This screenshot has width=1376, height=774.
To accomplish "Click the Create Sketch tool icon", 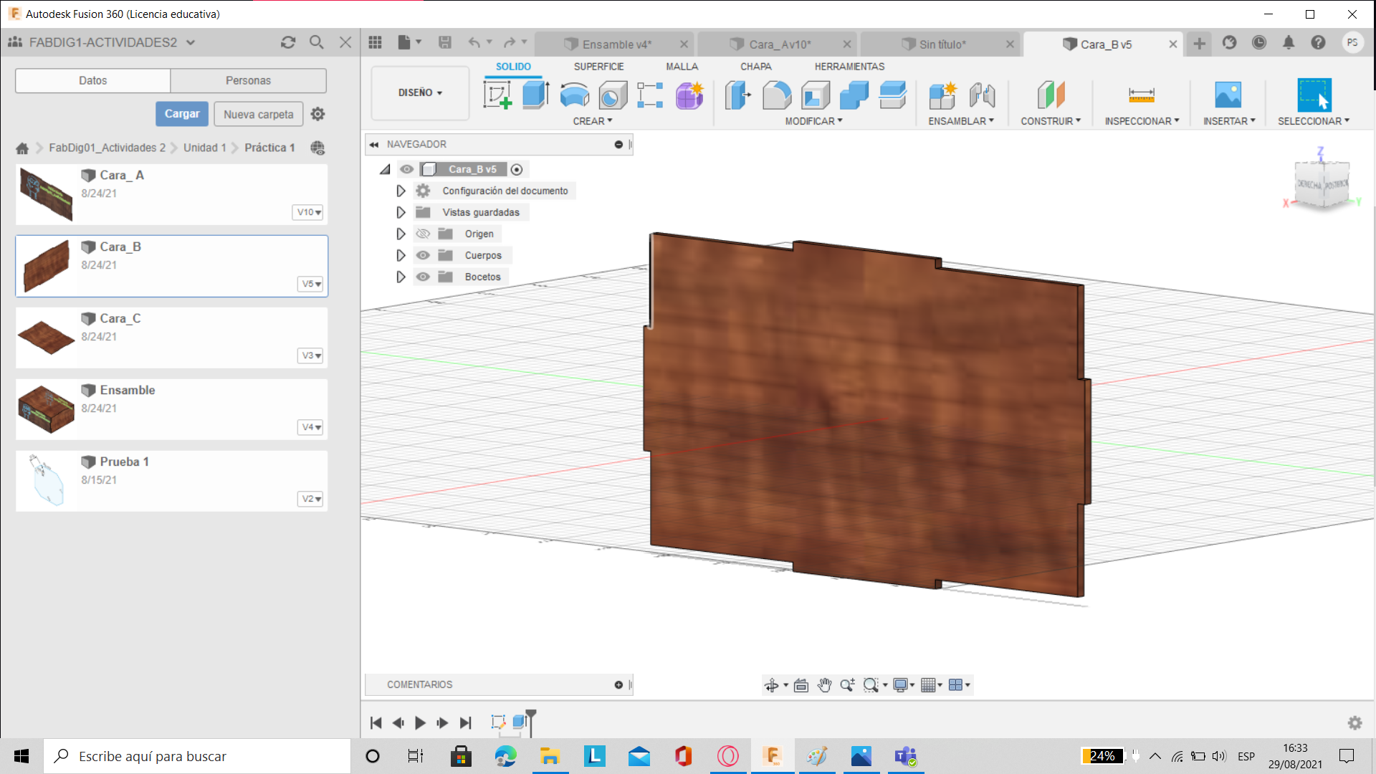I will pyautogui.click(x=497, y=95).
